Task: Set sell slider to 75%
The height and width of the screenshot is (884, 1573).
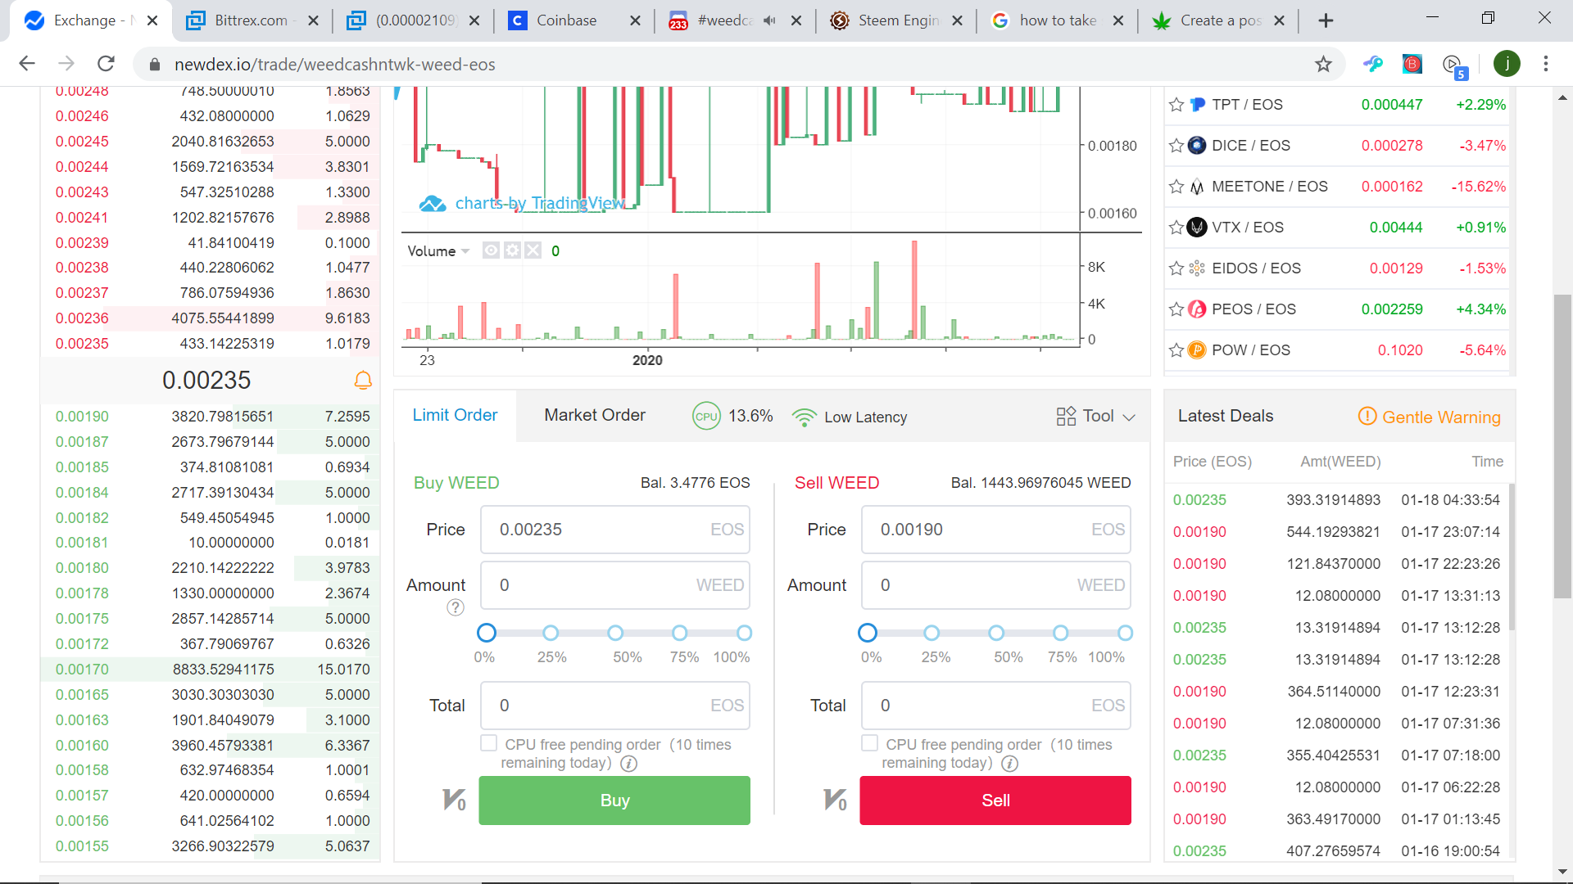Action: (1060, 633)
